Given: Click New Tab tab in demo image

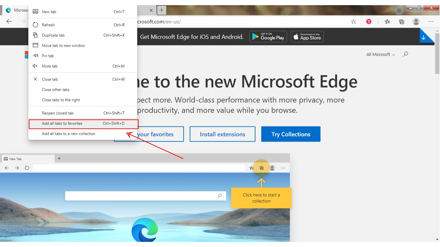Looking at the screenshot, I should (x=28, y=159).
